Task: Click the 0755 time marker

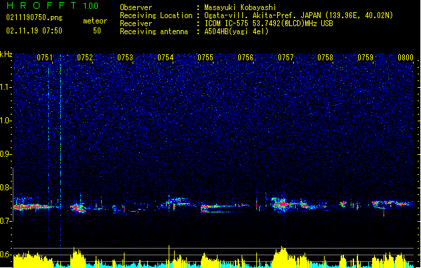Action: (x=205, y=58)
